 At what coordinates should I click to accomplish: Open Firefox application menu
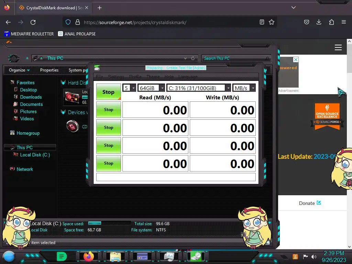pos(344,22)
